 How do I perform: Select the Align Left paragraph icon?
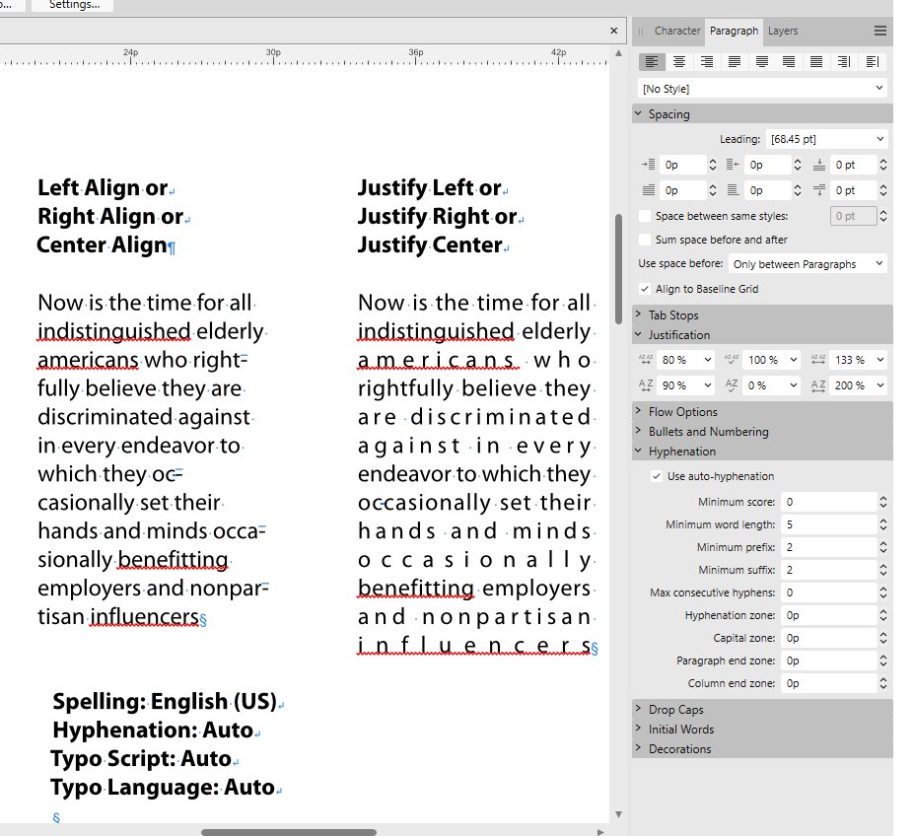(x=652, y=61)
